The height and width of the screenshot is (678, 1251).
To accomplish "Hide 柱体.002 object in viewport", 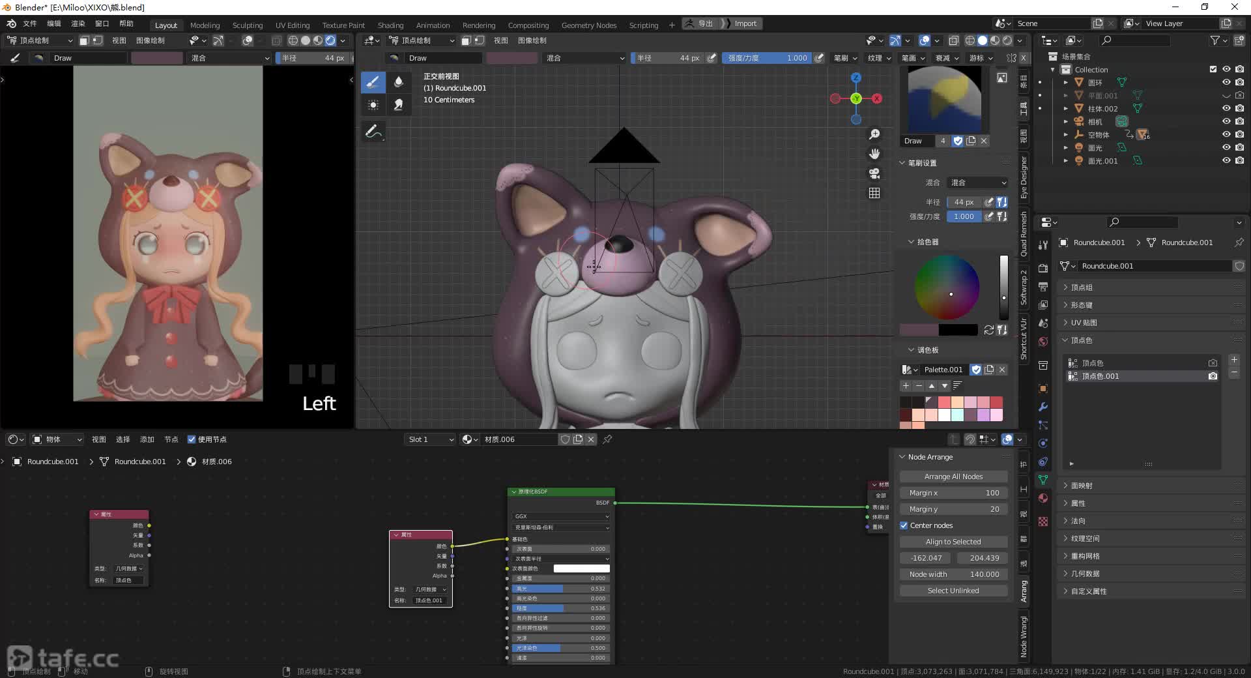I will pos(1226,109).
